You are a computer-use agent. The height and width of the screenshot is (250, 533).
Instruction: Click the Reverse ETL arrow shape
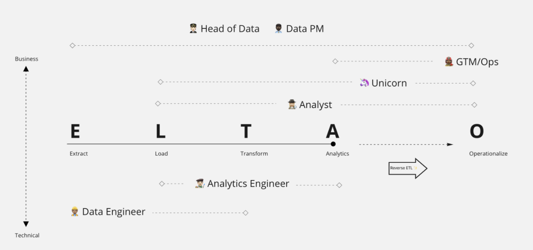408,168
